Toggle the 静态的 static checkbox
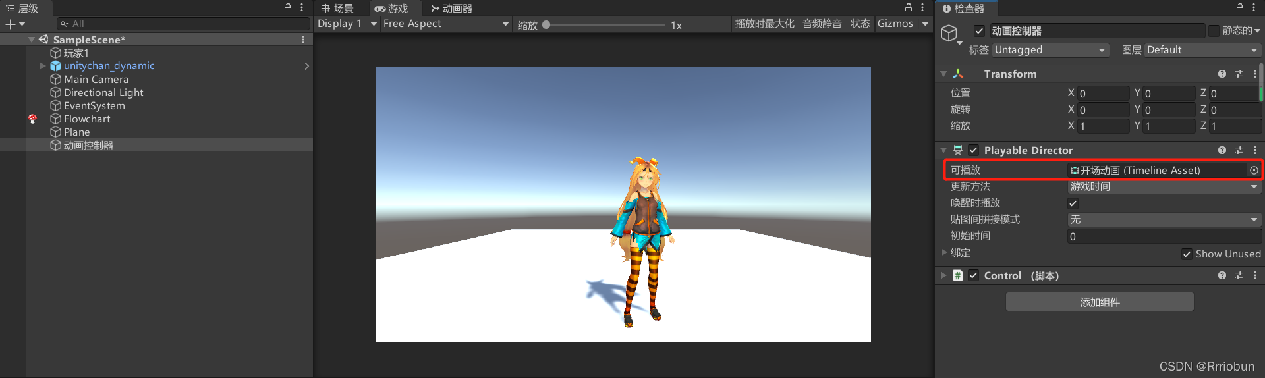 tap(1214, 31)
